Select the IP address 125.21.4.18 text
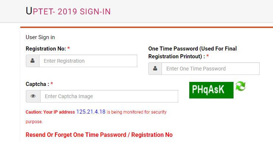The width and height of the screenshot is (273, 142). pos(91,112)
